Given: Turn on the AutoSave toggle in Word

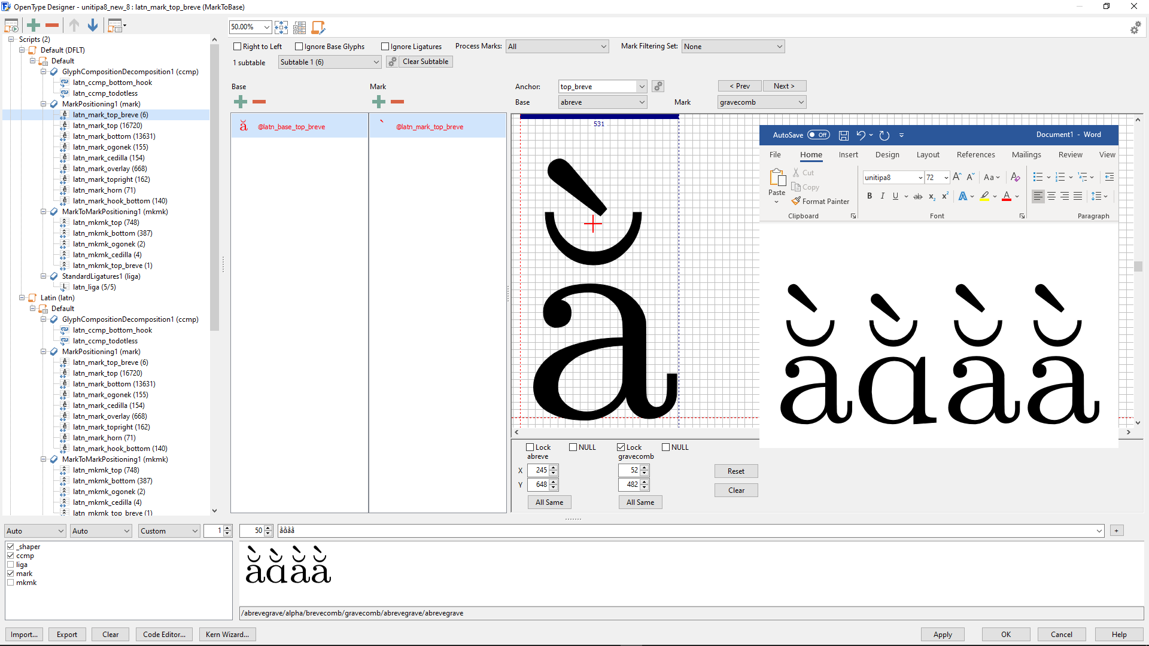Looking at the screenshot, I should click(819, 135).
